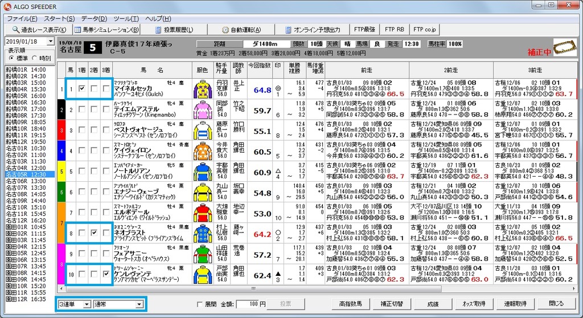
Task: Click the 補正切替 button
Action: (392, 304)
